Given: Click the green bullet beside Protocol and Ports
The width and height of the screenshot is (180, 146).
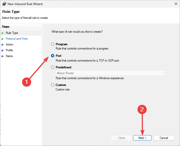Looking at the screenshot, I should [x=2, y=39].
